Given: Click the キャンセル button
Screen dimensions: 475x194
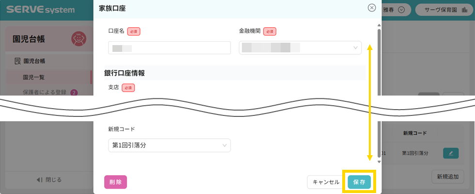Looking at the screenshot, I should [x=326, y=182].
